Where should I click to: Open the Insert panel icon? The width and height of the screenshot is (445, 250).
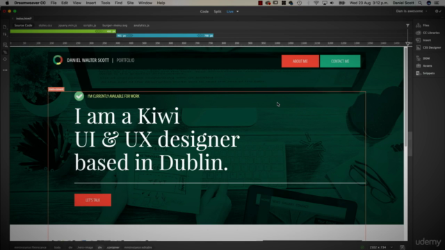pyautogui.click(x=419, y=40)
